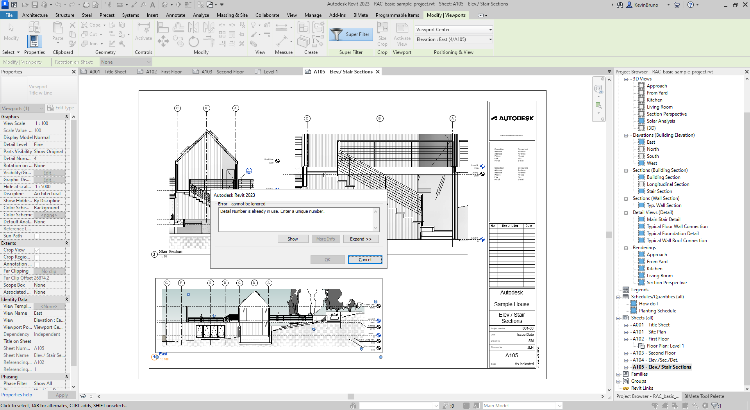Open the Viewport Center positioning dropdown
This screenshot has height=410, width=750.
click(x=454, y=30)
